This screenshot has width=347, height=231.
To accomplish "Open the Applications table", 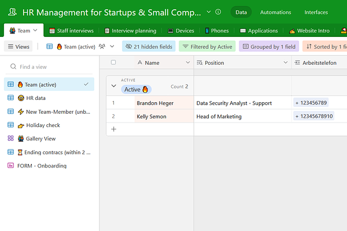I will [x=259, y=31].
